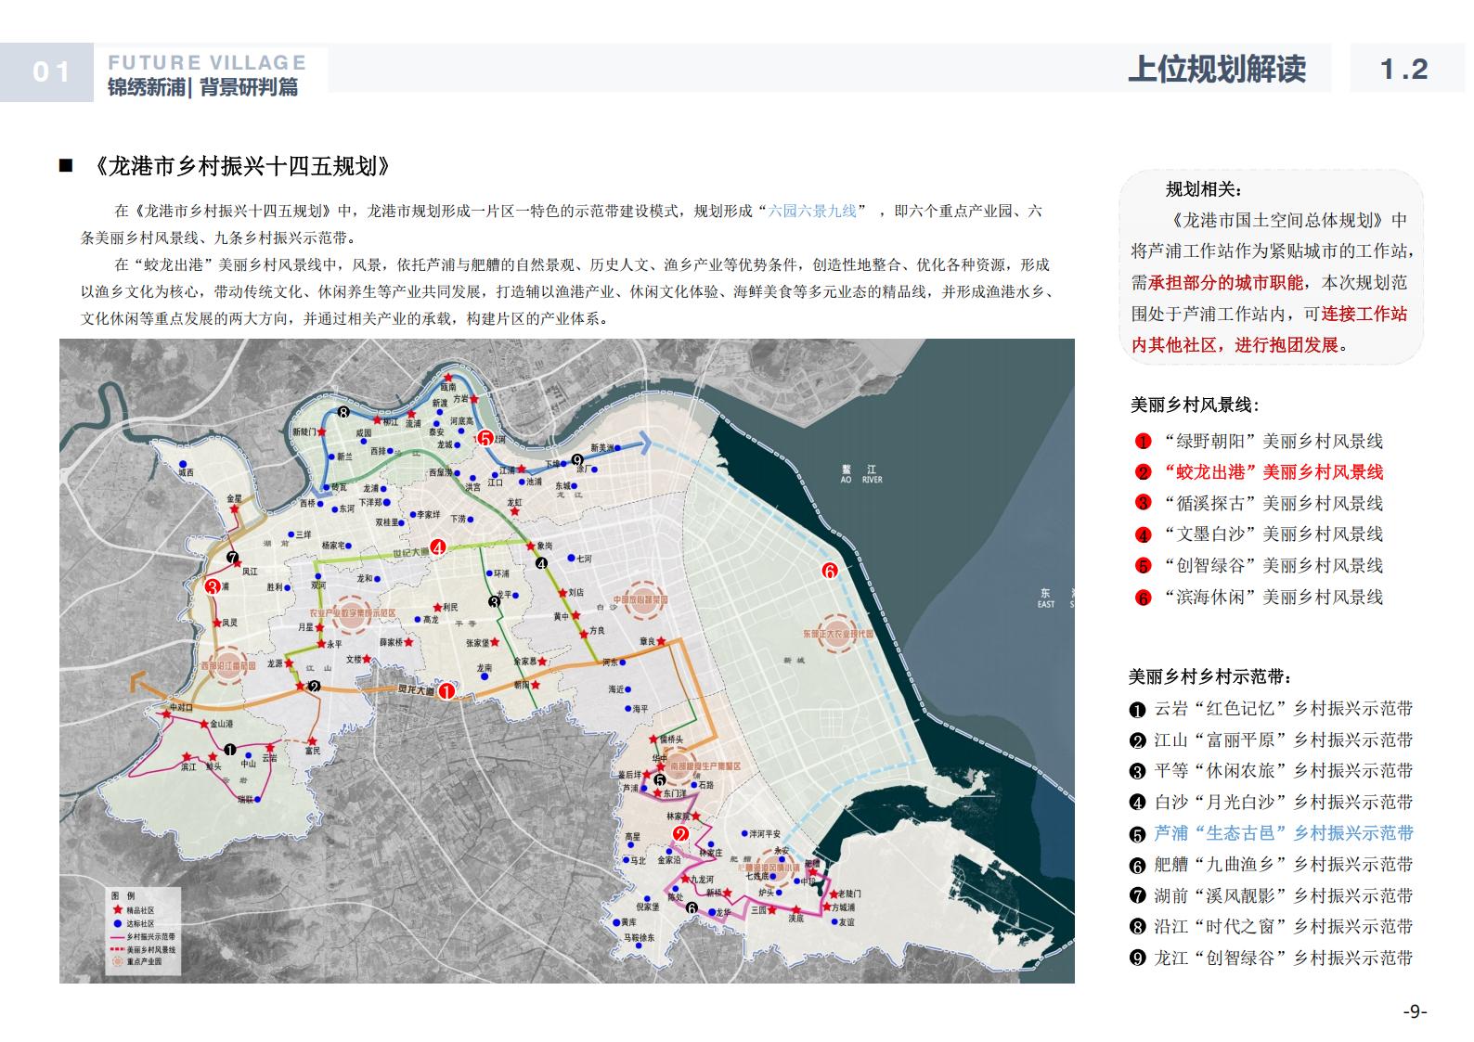This screenshot has width=1474, height=1042.
Task: Click the FUTURE VILLAGE header text
Action: [x=207, y=63]
